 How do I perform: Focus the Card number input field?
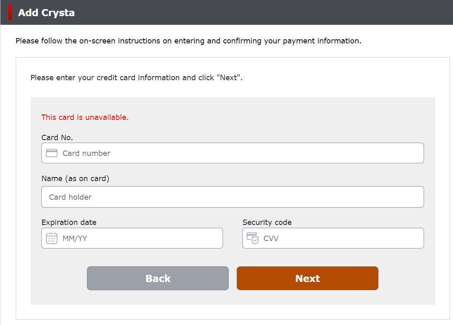(240, 153)
